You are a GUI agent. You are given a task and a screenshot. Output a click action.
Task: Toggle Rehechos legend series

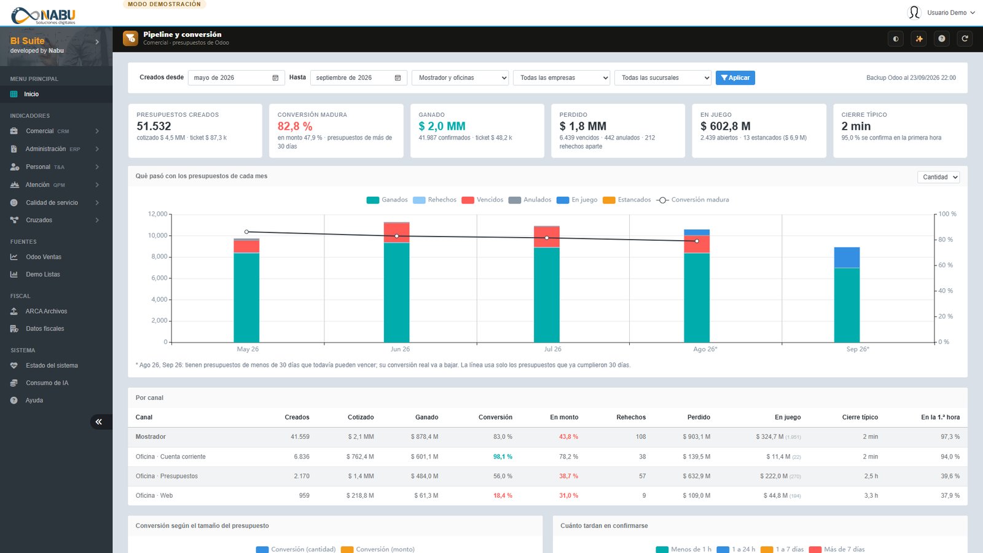tap(434, 200)
